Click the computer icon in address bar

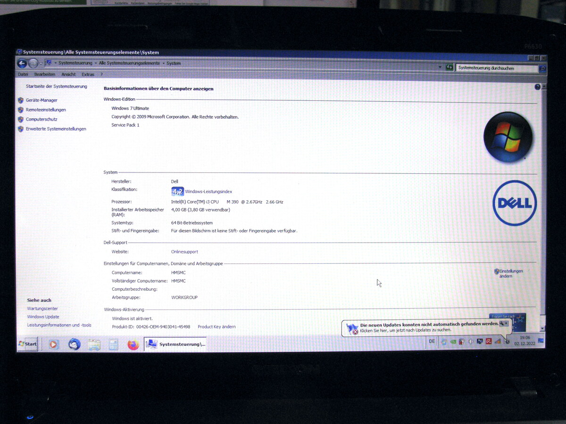(x=49, y=63)
